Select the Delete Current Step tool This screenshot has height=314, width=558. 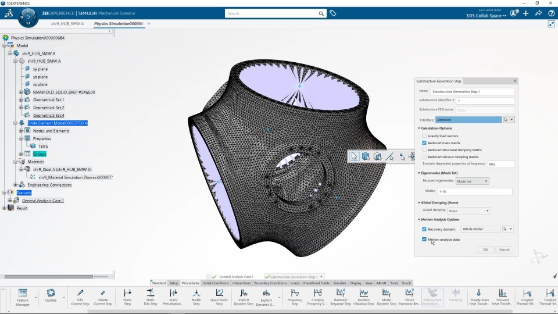pyautogui.click(x=103, y=297)
